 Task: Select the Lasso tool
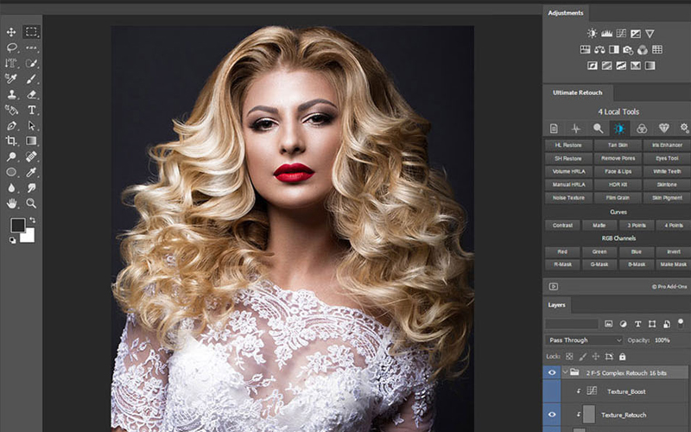[x=11, y=48]
